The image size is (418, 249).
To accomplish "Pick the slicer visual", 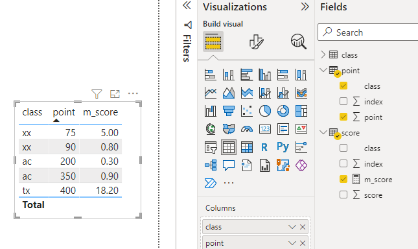I will 211,147.
